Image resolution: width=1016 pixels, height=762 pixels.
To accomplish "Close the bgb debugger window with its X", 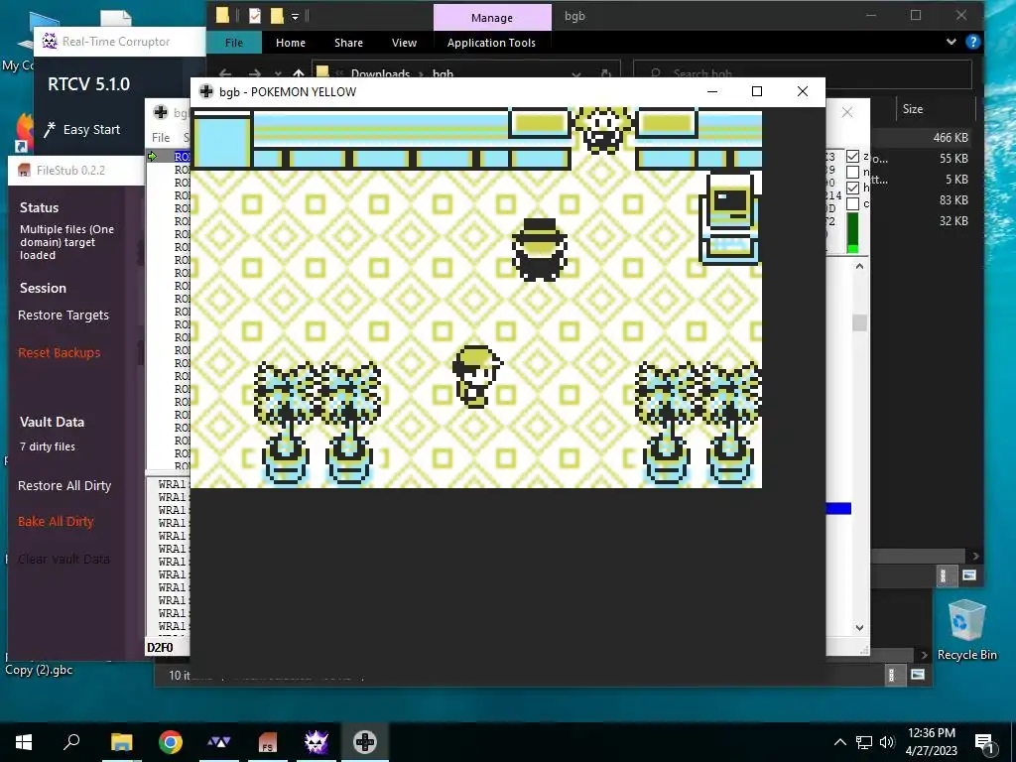I will [847, 112].
